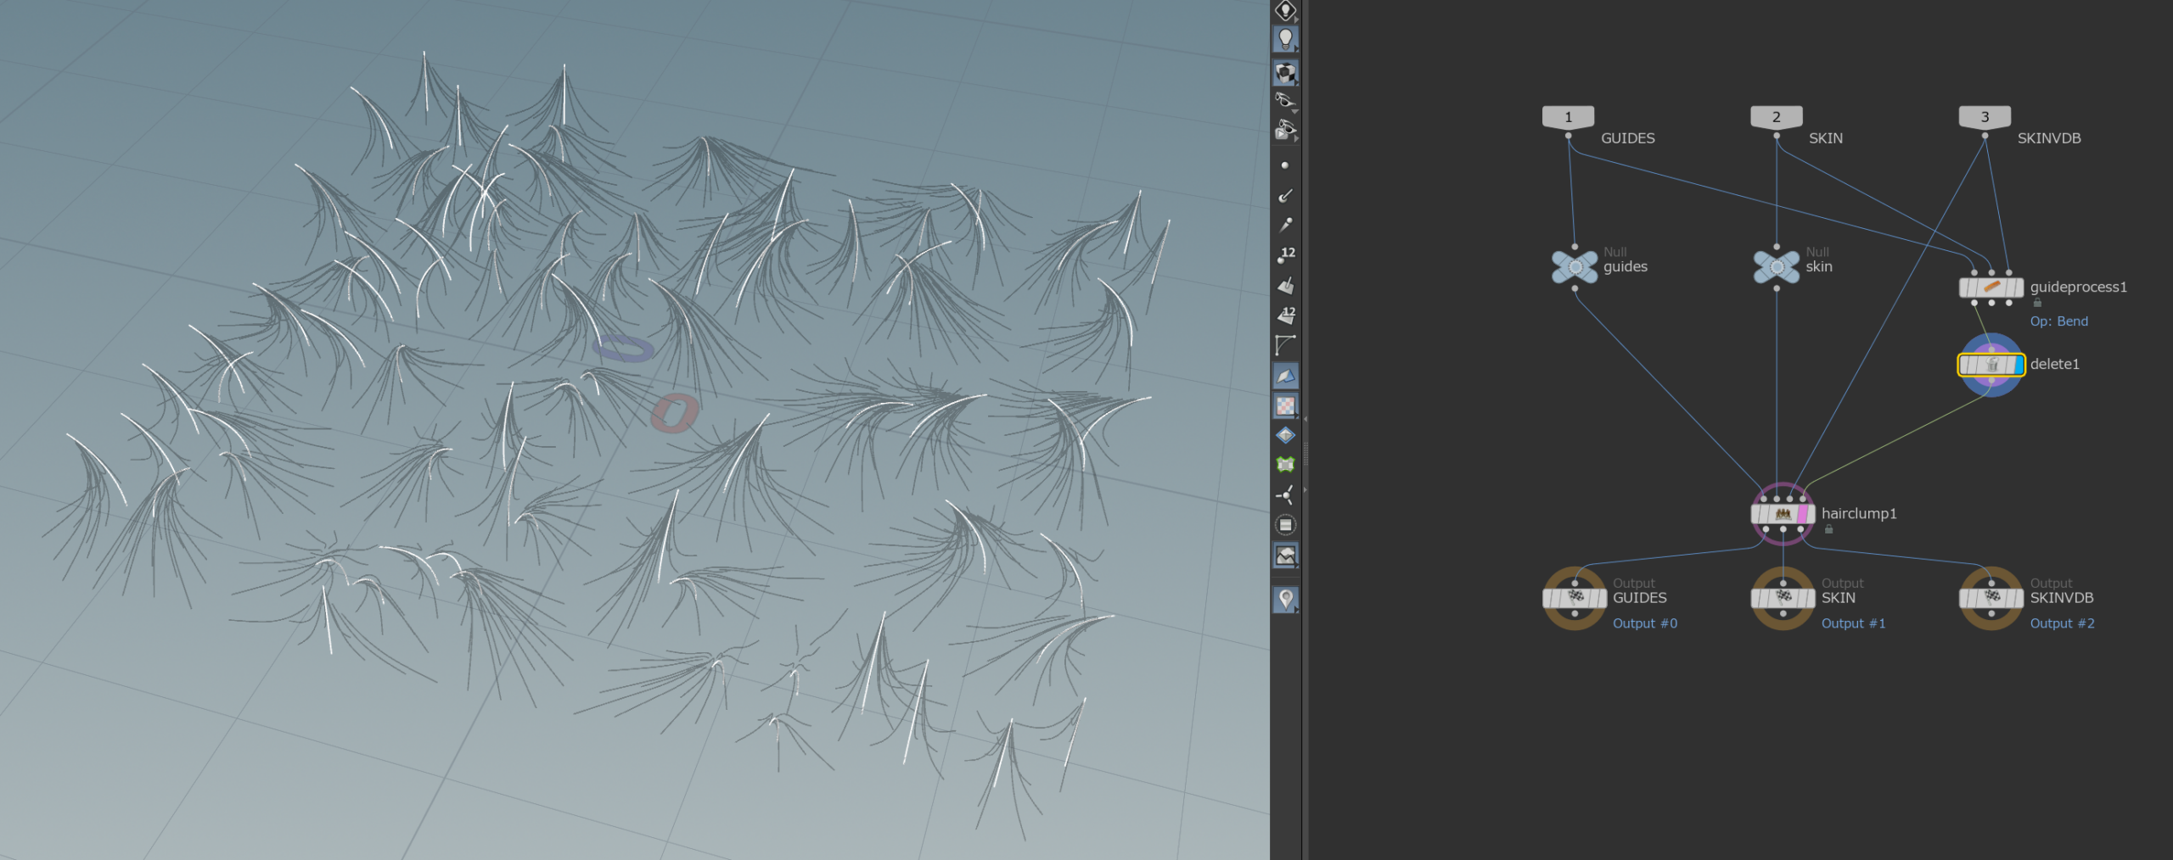The image size is (2173, 860).
Task: Click the primitive hulls curve icon
Action: click(1285, 345)
